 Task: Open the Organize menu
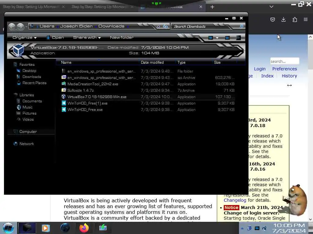24,37
